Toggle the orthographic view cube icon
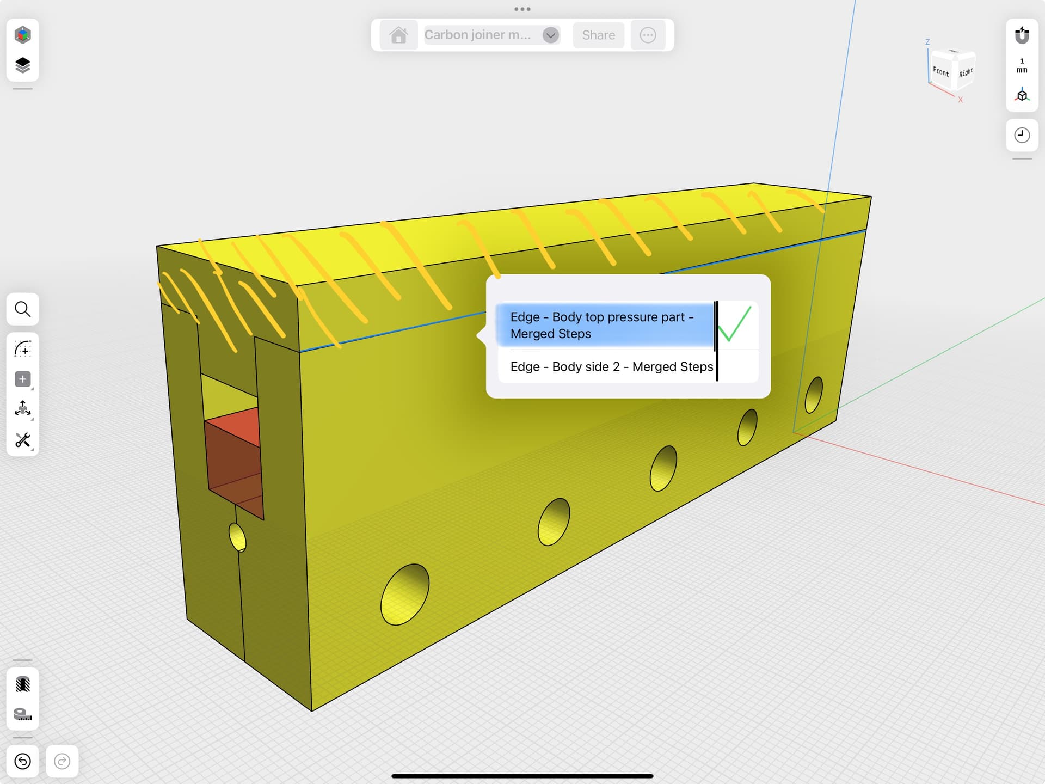This screenshot has width=1045, height=784. tap(1022, 95)
